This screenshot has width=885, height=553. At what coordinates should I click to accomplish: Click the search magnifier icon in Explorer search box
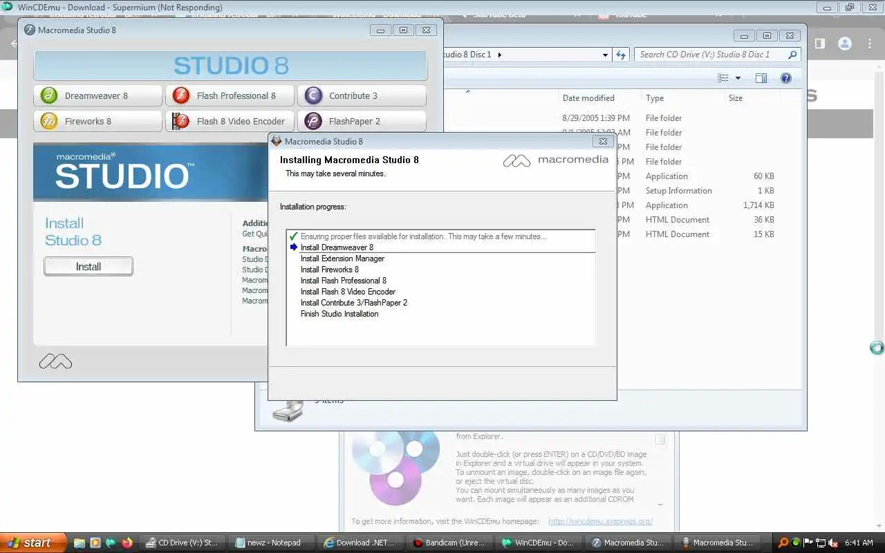[792, 55]
